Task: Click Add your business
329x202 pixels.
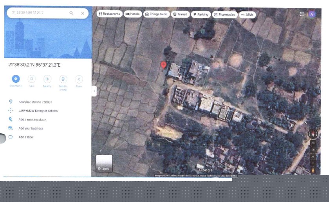Action: (31, 128)
